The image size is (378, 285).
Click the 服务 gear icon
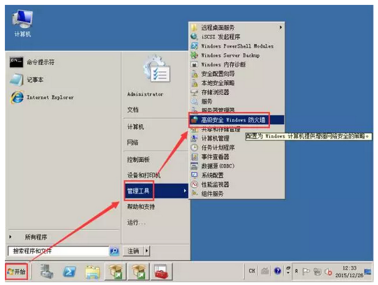(194, 101)
